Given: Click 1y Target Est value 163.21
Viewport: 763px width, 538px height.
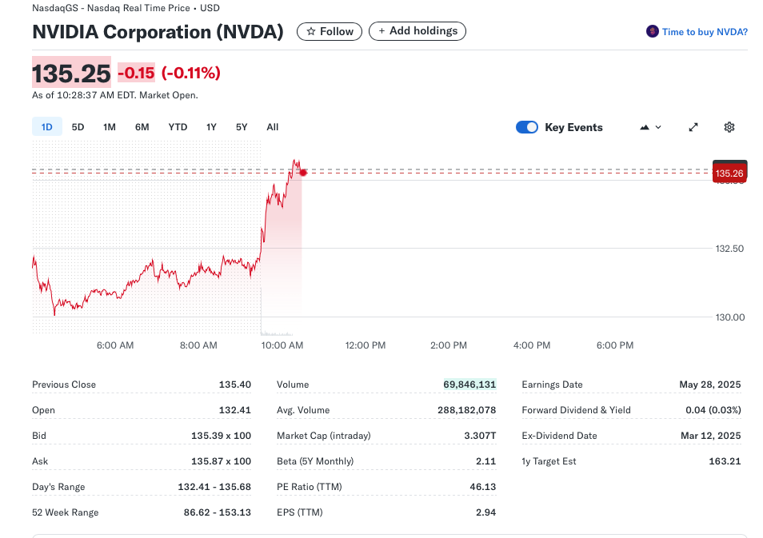Looking at the screenshot, I should pos(725,461).
